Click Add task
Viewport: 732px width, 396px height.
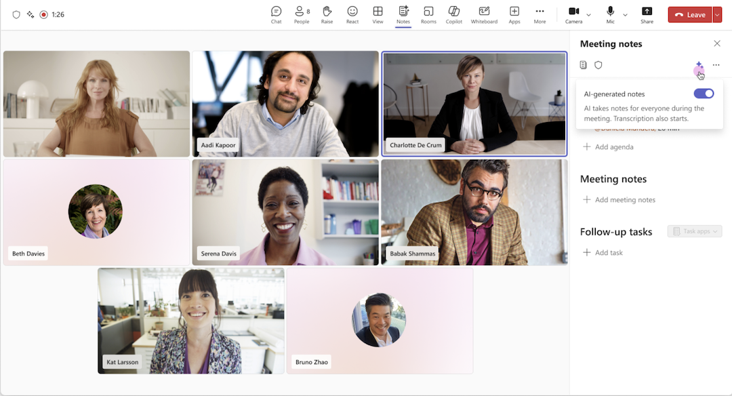603,252
